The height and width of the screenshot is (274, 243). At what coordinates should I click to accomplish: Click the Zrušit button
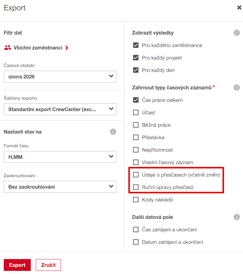click(48, 265)
